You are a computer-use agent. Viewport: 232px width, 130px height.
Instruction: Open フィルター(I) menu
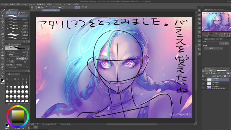pyautogui.click(x=58, y=4)
